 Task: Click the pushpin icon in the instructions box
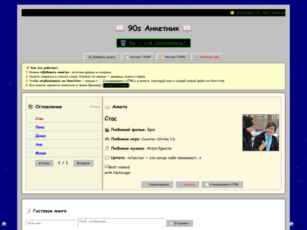(x=28, y=68)
